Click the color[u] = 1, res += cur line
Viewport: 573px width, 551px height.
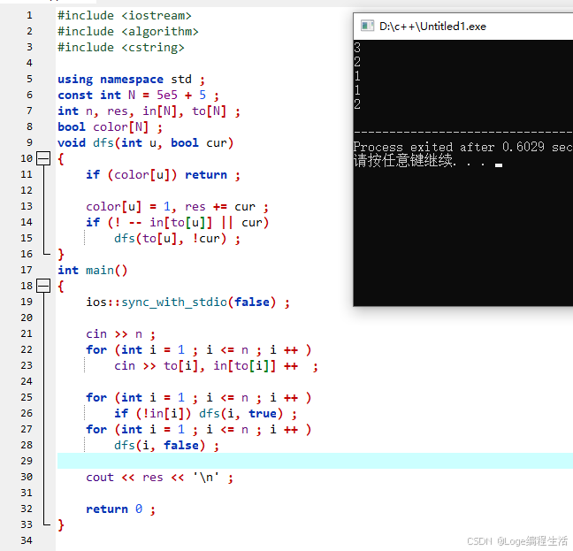[x=177, y=207]
